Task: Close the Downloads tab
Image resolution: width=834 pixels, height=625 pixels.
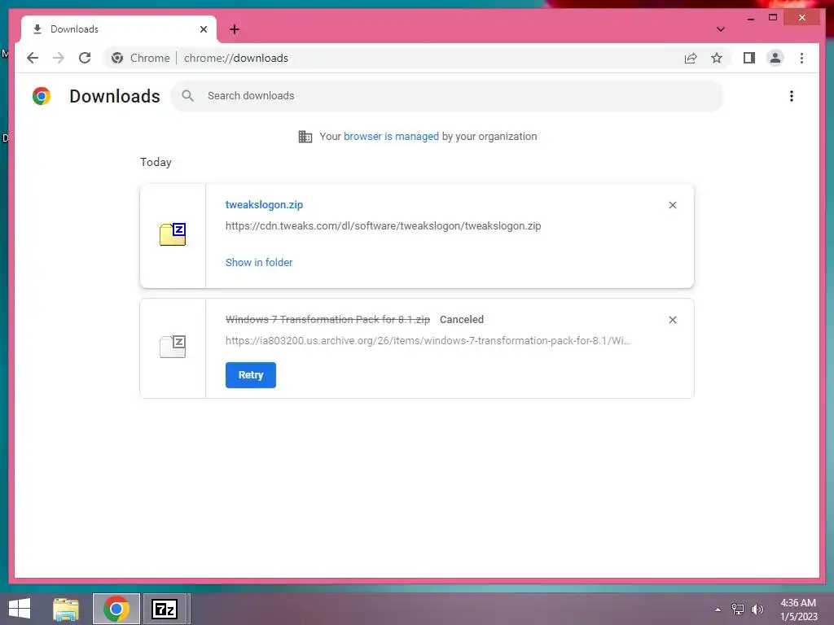Action: (x=203, y=29)
